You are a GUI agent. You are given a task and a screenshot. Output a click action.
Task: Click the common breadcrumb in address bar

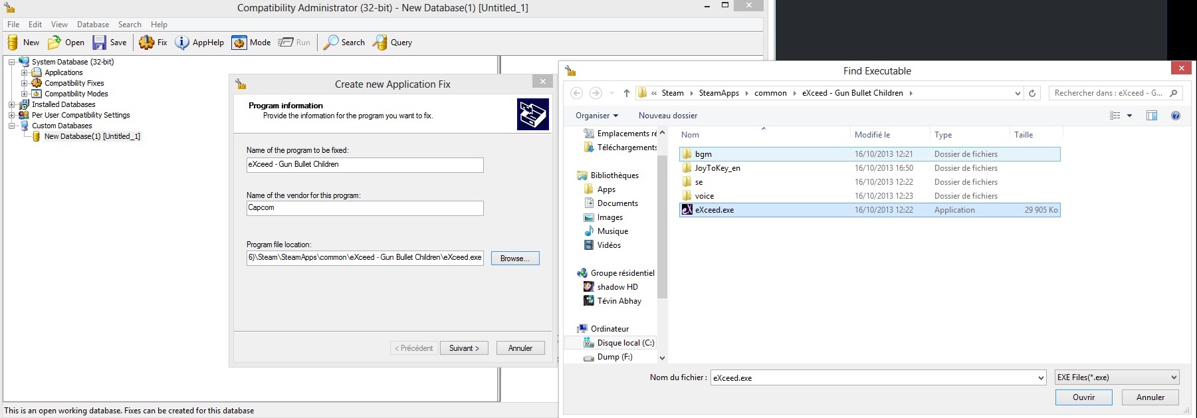[x=770, y=93]
